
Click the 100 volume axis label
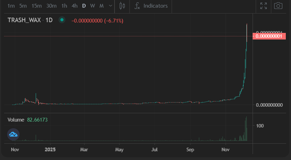point(260,126)
